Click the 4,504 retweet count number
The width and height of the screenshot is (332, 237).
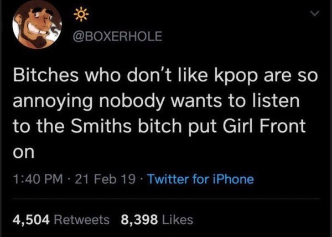pyautogui.click(x=31, y=220)
